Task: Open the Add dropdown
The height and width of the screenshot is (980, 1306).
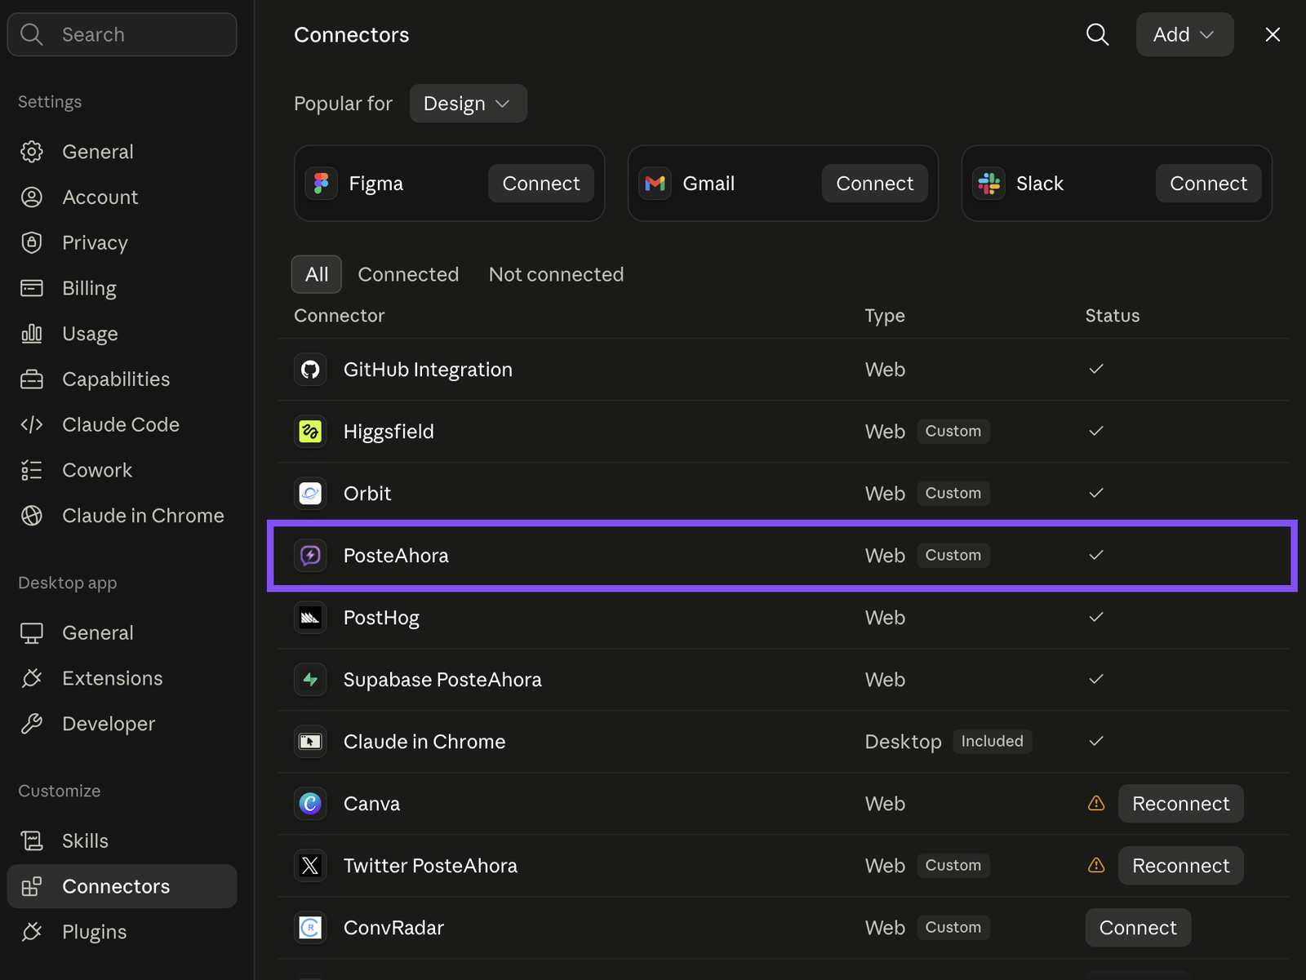Action: [1184, 34]
